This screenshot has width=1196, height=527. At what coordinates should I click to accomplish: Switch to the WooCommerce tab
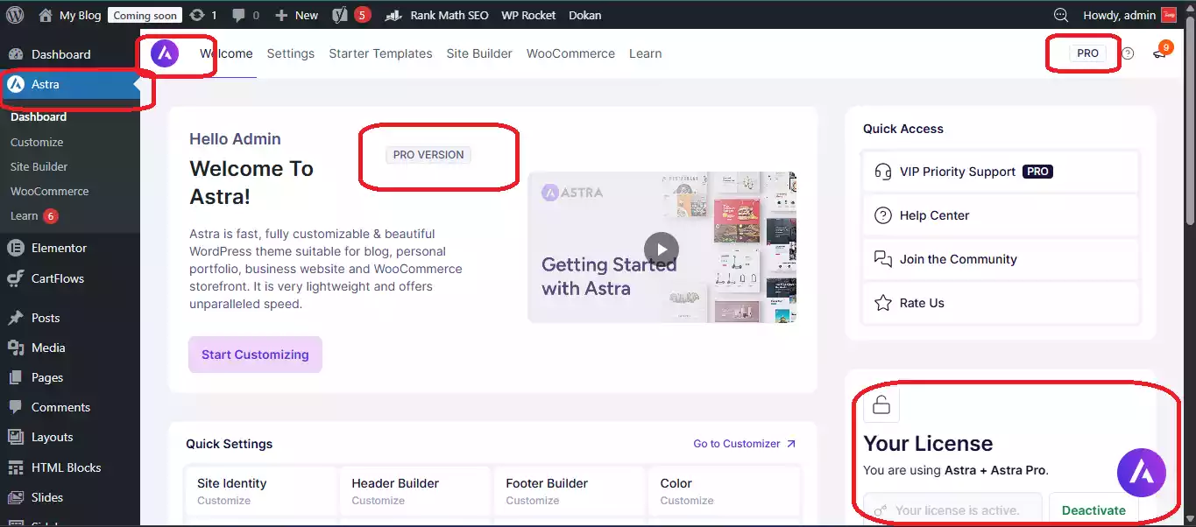pyautogui.click(x=570, y=53)
